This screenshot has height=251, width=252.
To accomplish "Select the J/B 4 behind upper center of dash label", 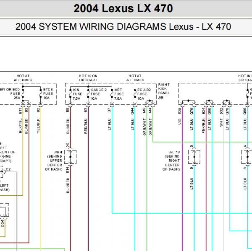I will pyautogui.click(x=54, y=161).
